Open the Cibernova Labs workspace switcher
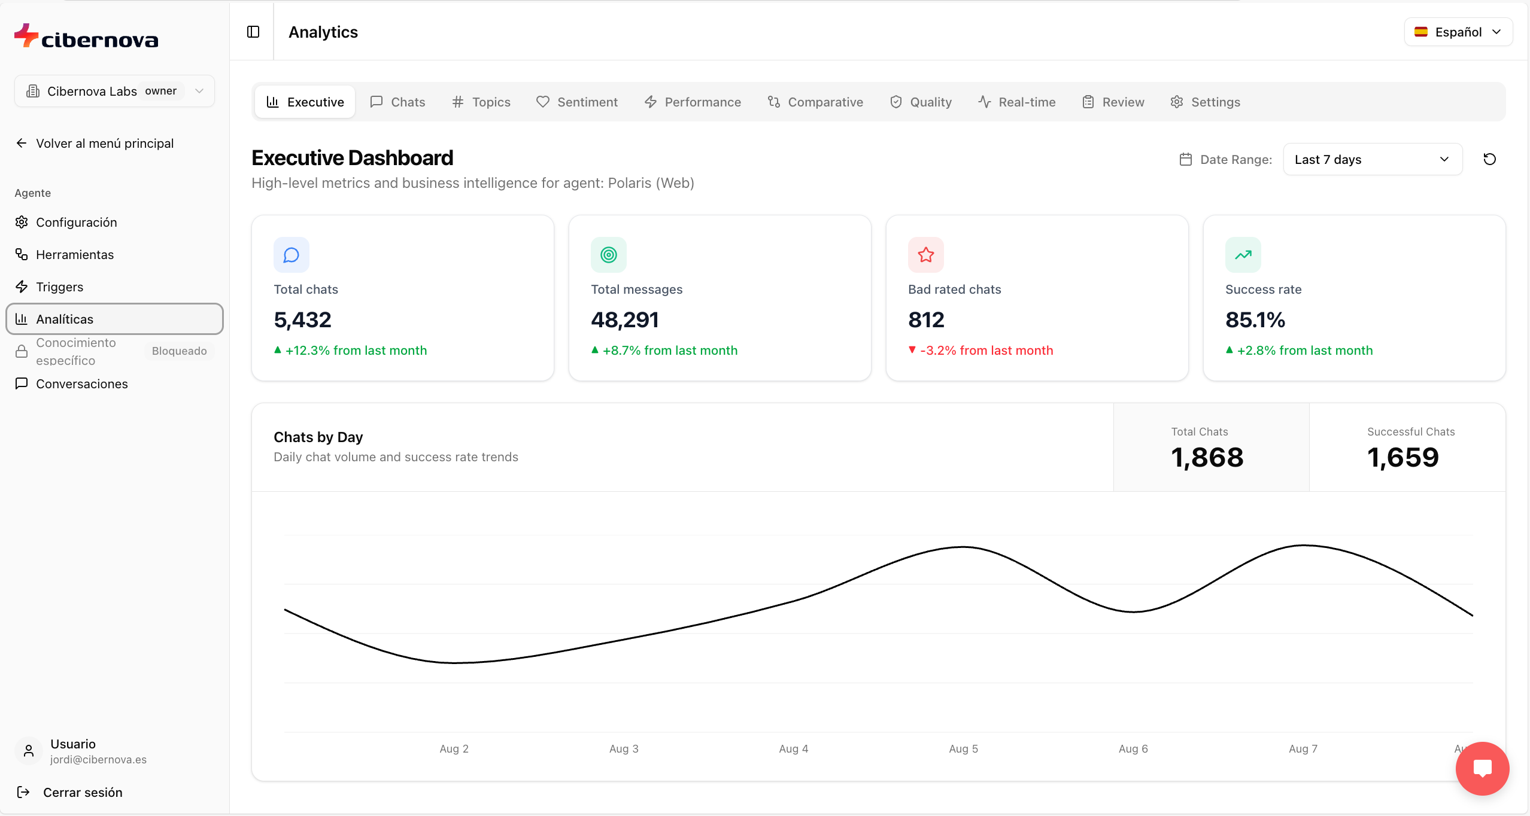Viewport: 1530px width, 816px height. coord(114,91)
